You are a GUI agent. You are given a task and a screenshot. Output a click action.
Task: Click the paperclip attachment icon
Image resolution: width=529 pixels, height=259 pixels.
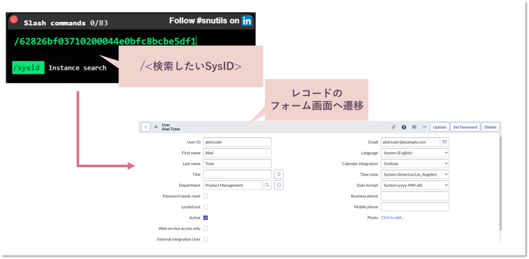393,127
